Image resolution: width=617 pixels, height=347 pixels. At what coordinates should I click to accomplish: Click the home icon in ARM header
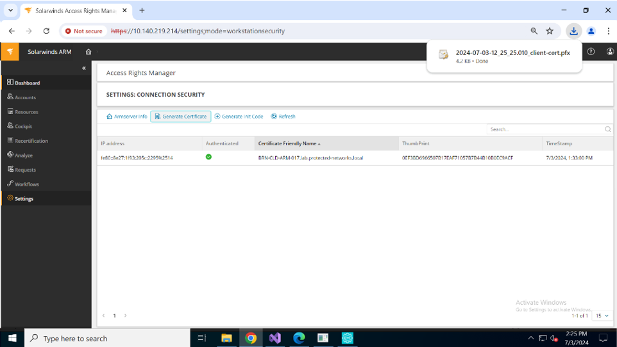[x=89, y=52]
